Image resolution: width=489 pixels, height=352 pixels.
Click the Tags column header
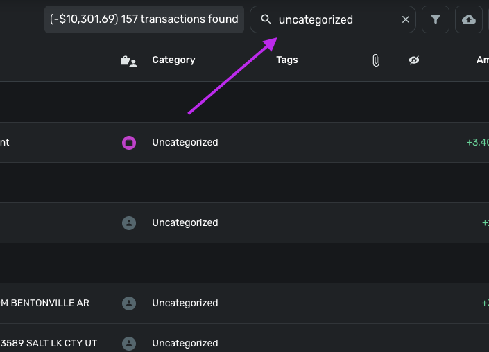(286, 60)
